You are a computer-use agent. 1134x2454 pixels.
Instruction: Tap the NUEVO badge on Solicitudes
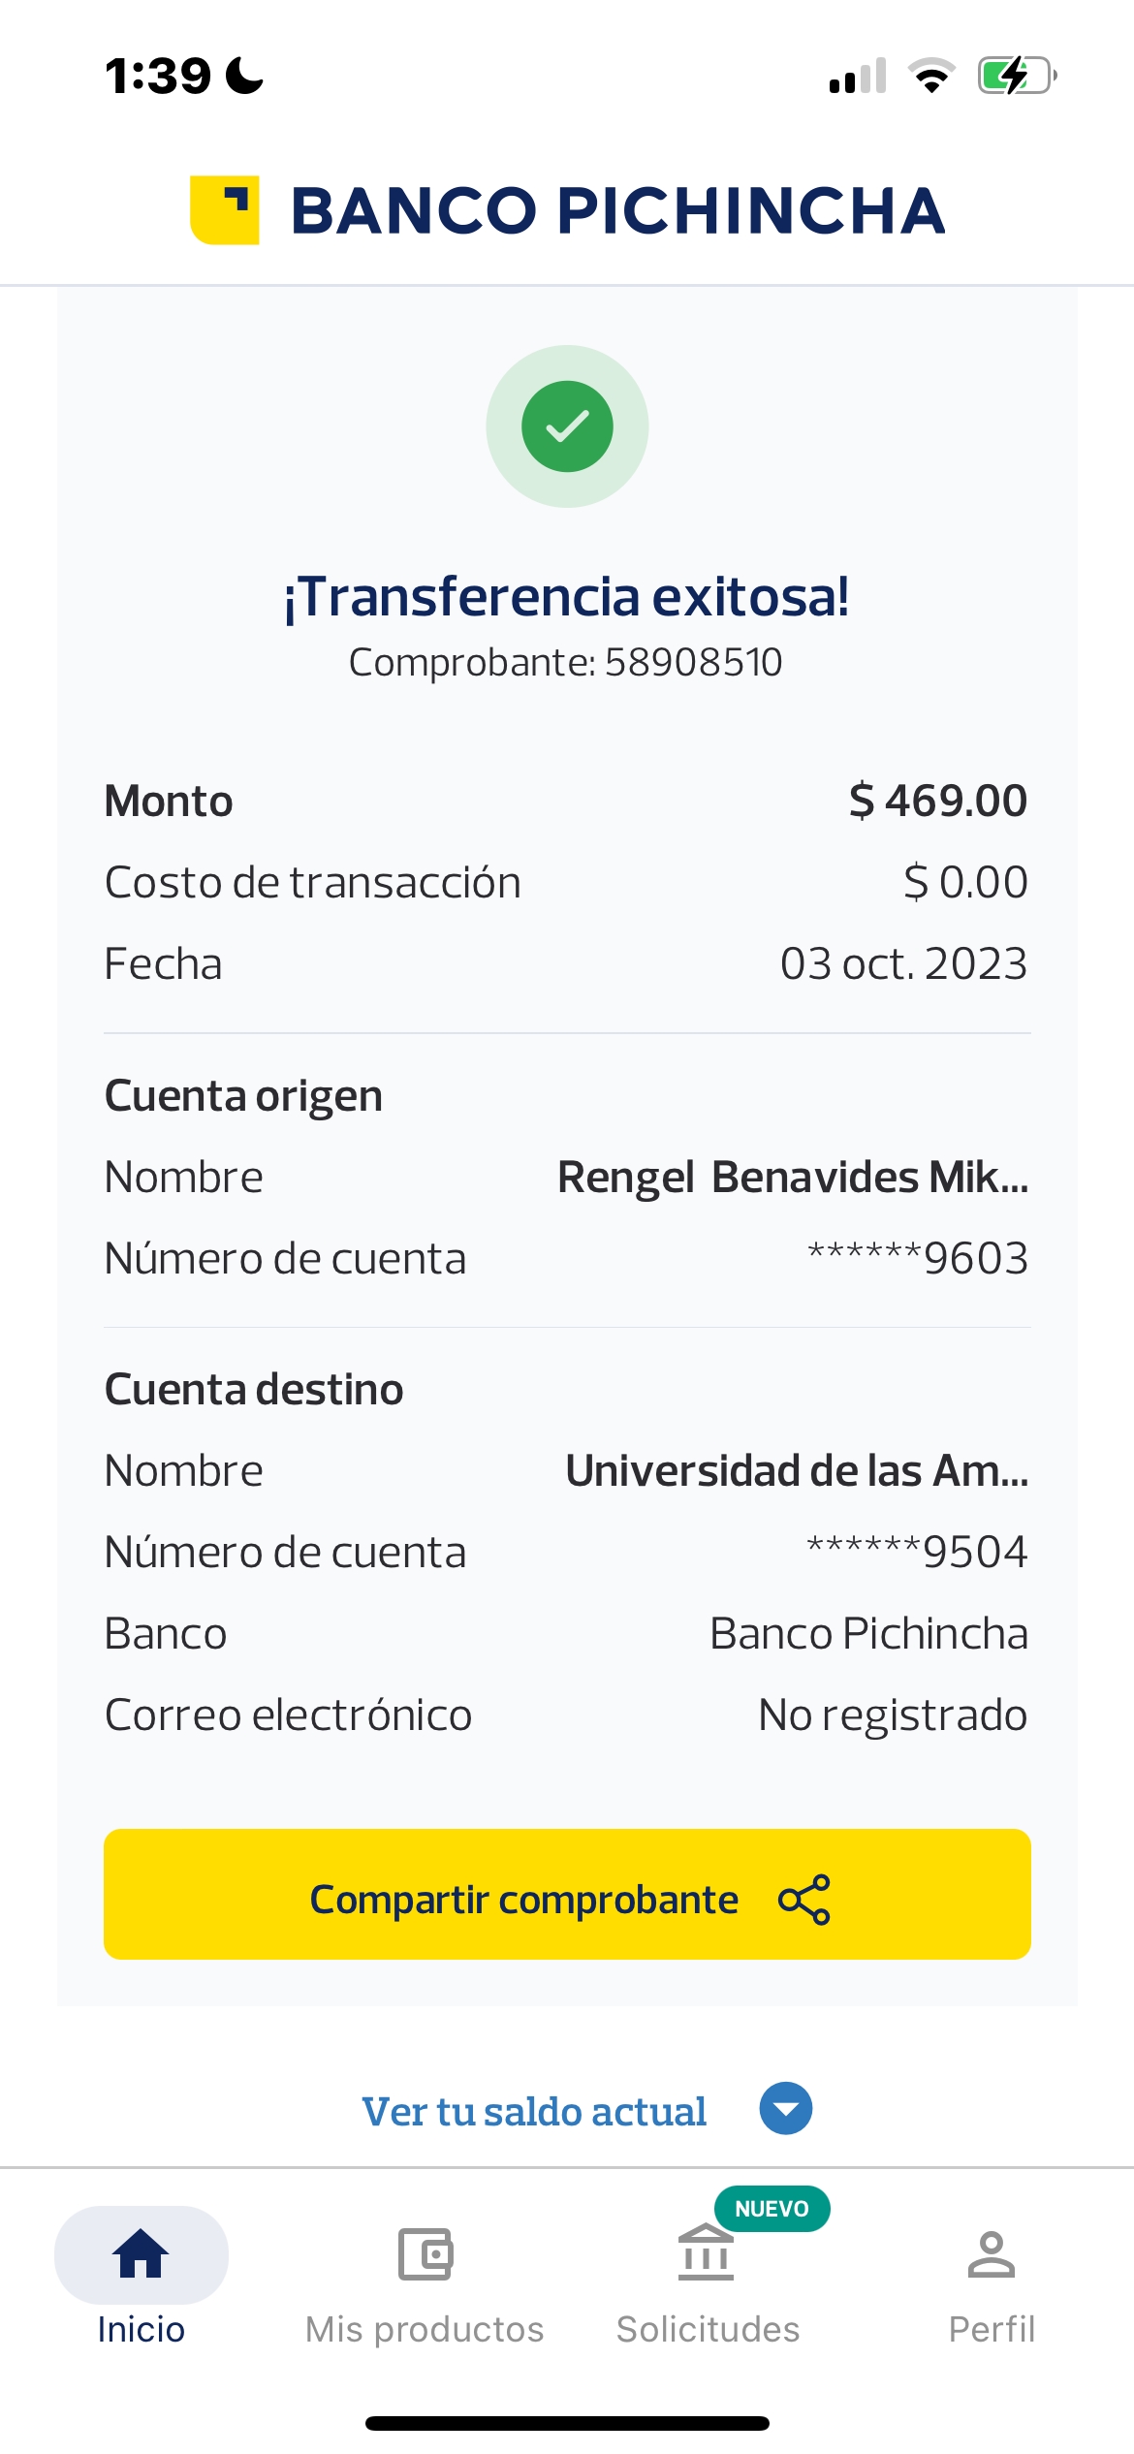(x=772, y=2209)
